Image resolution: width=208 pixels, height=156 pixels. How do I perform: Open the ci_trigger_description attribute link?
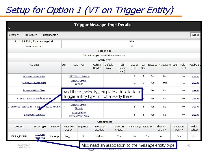(34, 76)
